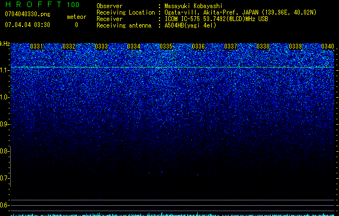The height and width of the screenshot is (216, 339).
Task: Click antenna text A504HB(yagi 4el)
Action: pyautogui.click(x=190, y=25)
